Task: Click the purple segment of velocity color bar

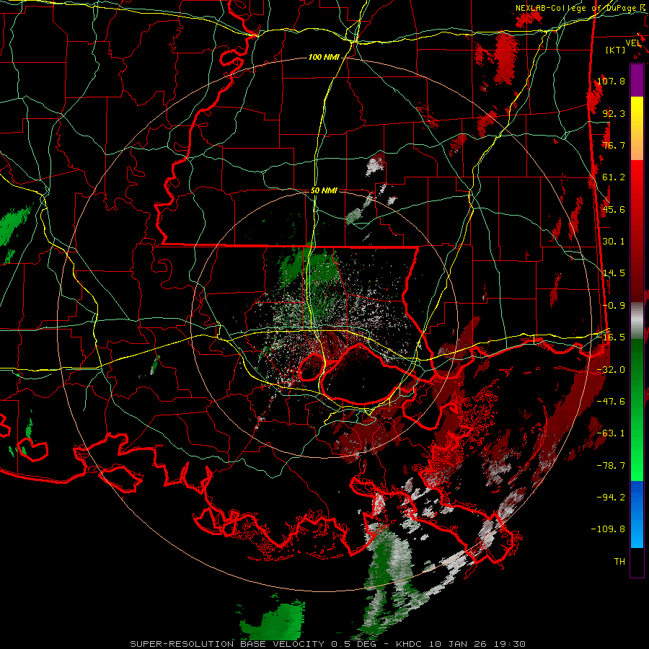Action: [x=637, y=80]
